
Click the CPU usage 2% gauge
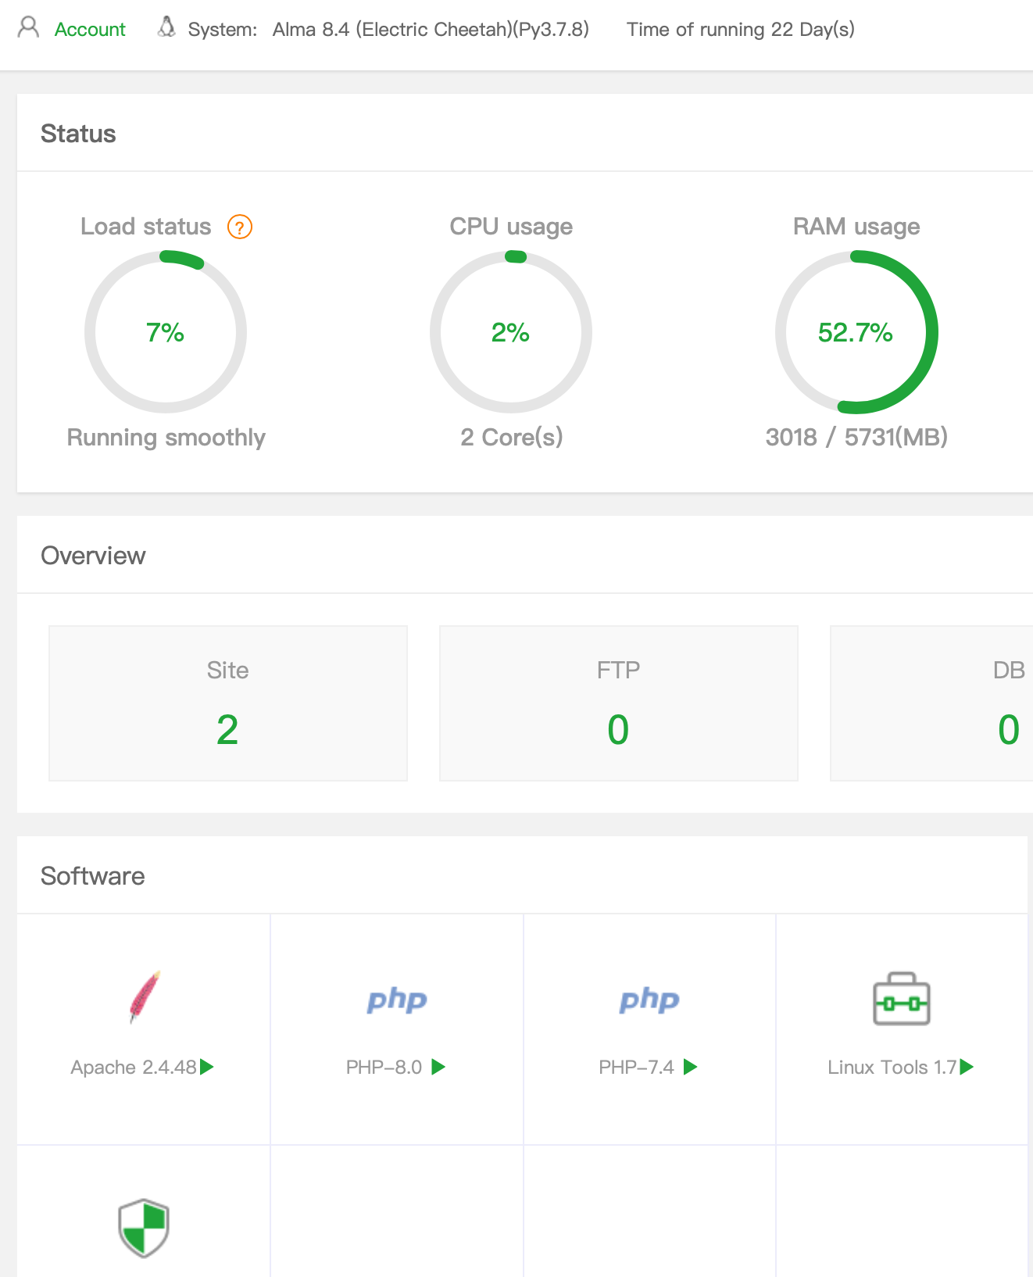coord(511,332)
